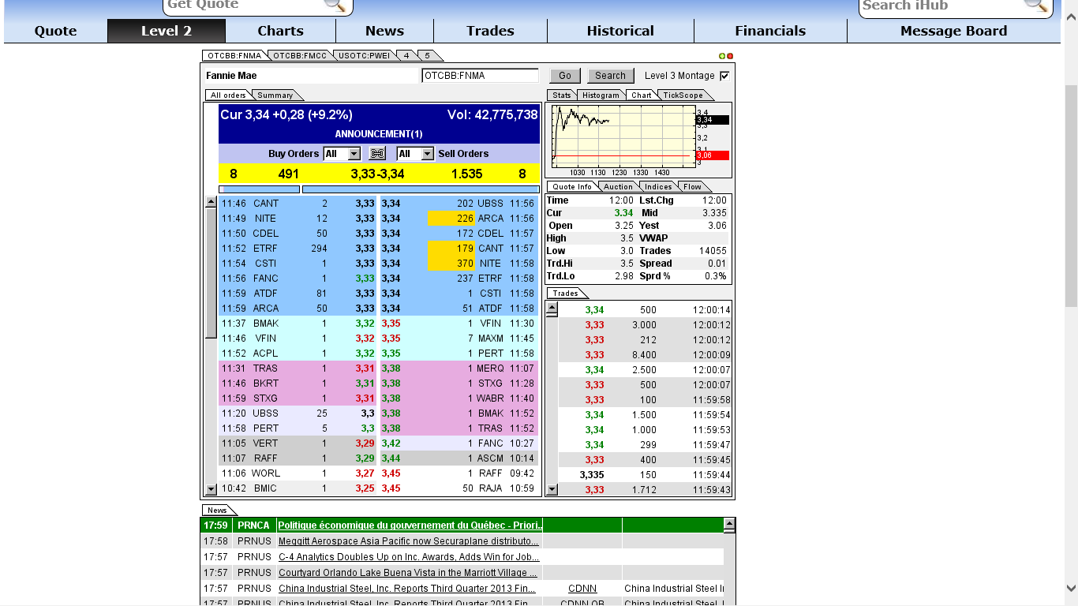Select the Quote Info tab

click(572, 187)
